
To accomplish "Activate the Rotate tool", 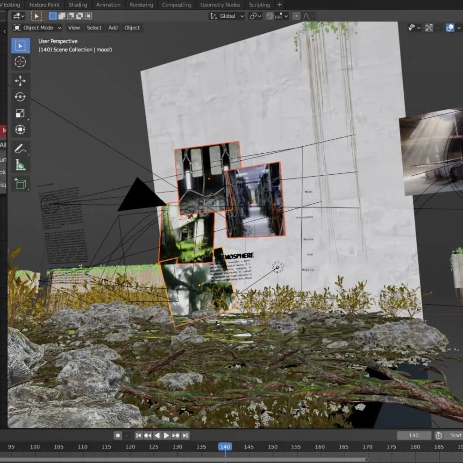I will [20, 97].
